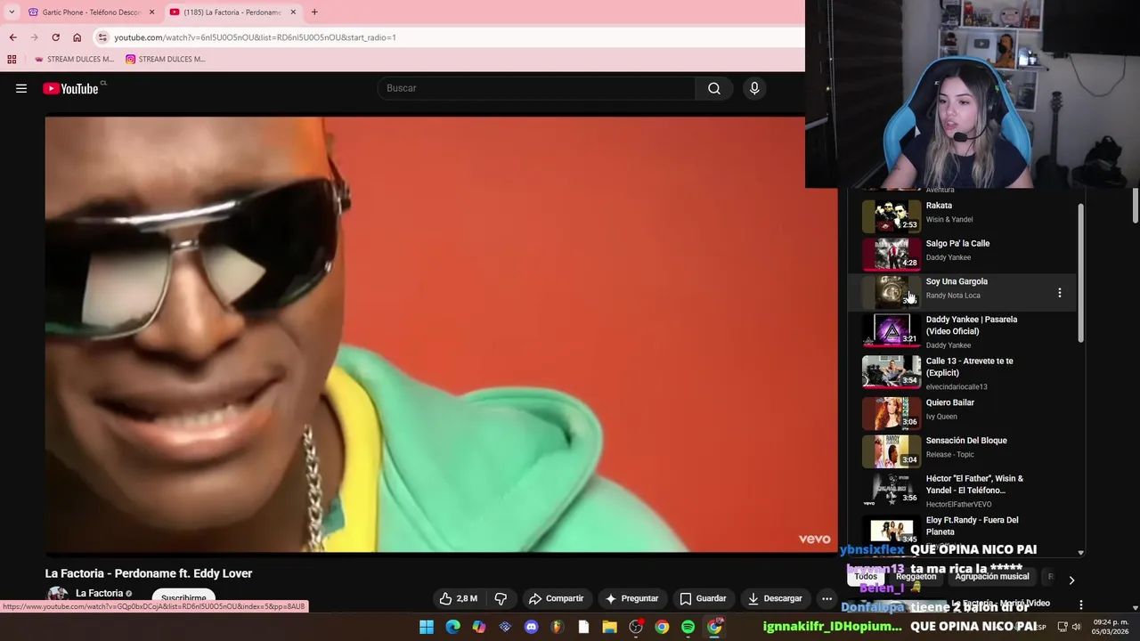Screen dimensions: 1140x641
Task: Select the Todos filter chip
Action: (866, 577)
